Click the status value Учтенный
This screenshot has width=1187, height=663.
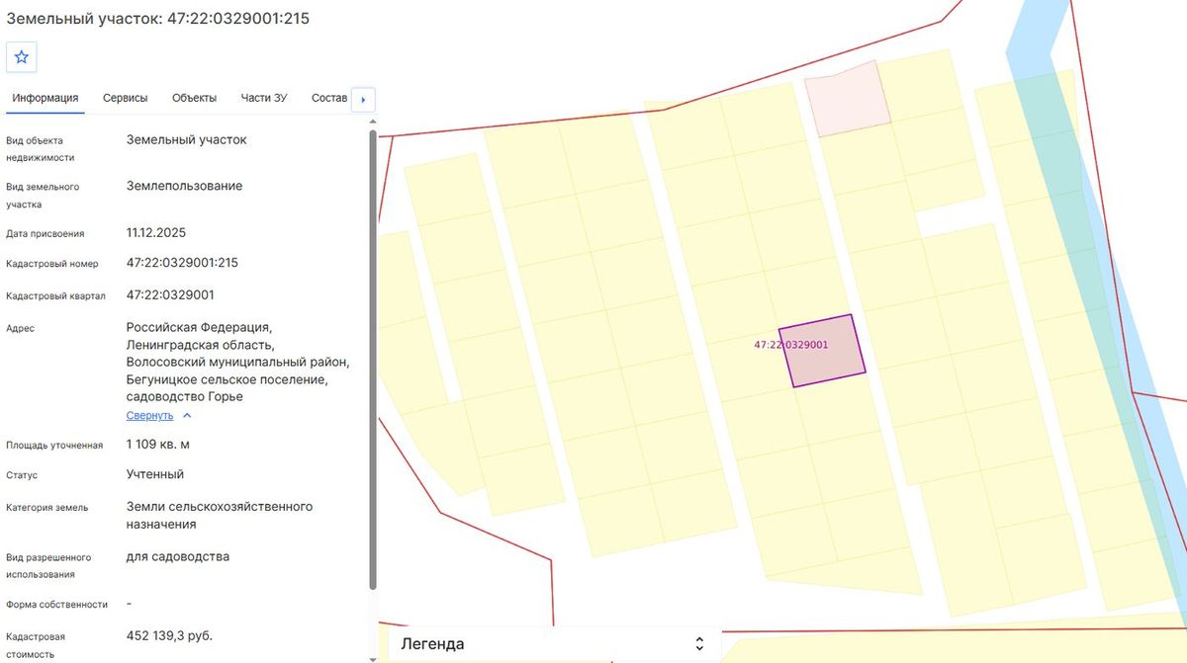(x=155, y=474)
